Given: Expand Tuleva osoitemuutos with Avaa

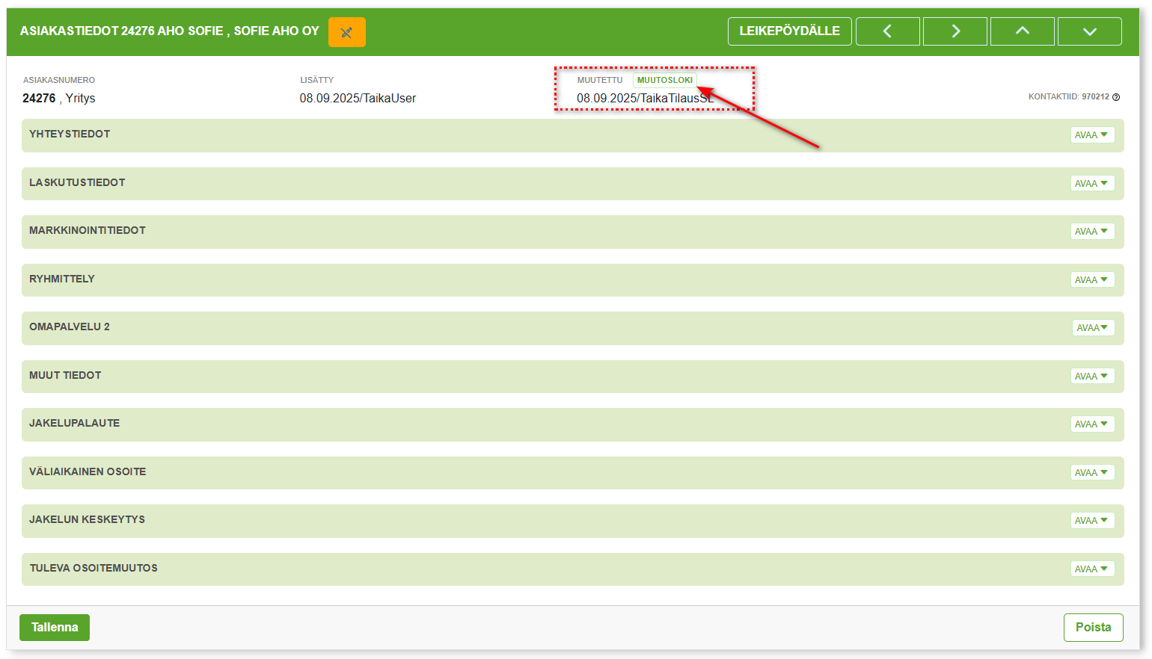Looking at the screenshot, I should coord(1091,569).
